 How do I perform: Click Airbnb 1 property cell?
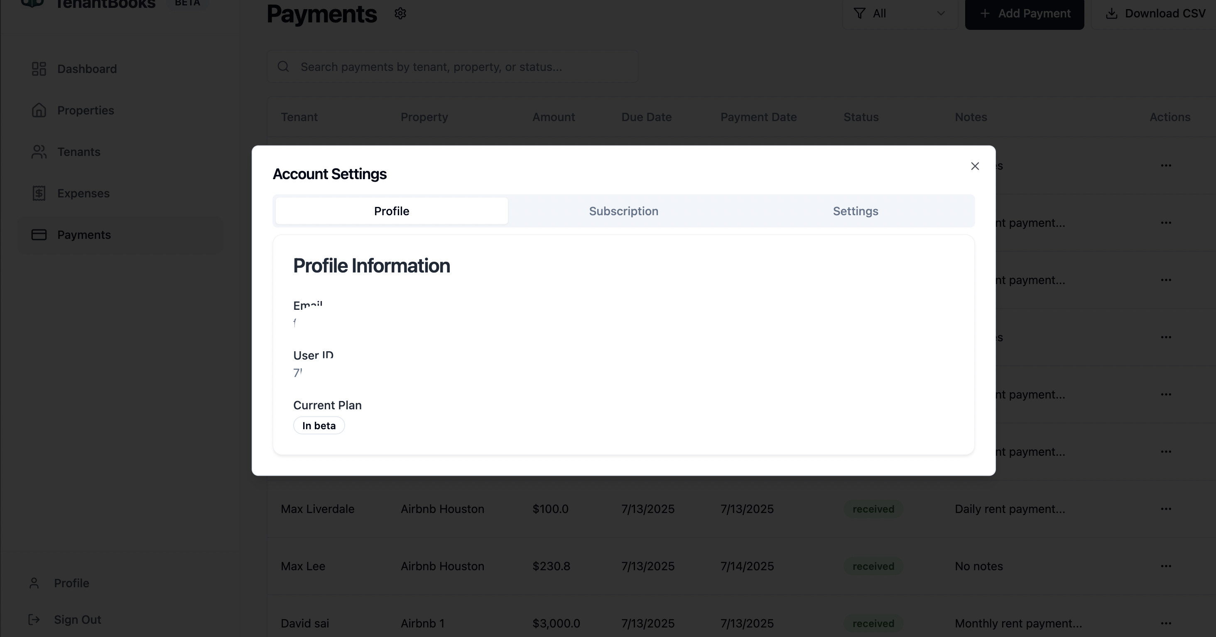click(x=422, y=623)
